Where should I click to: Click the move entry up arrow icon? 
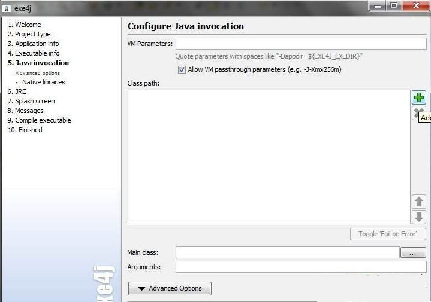click(419, 202)
